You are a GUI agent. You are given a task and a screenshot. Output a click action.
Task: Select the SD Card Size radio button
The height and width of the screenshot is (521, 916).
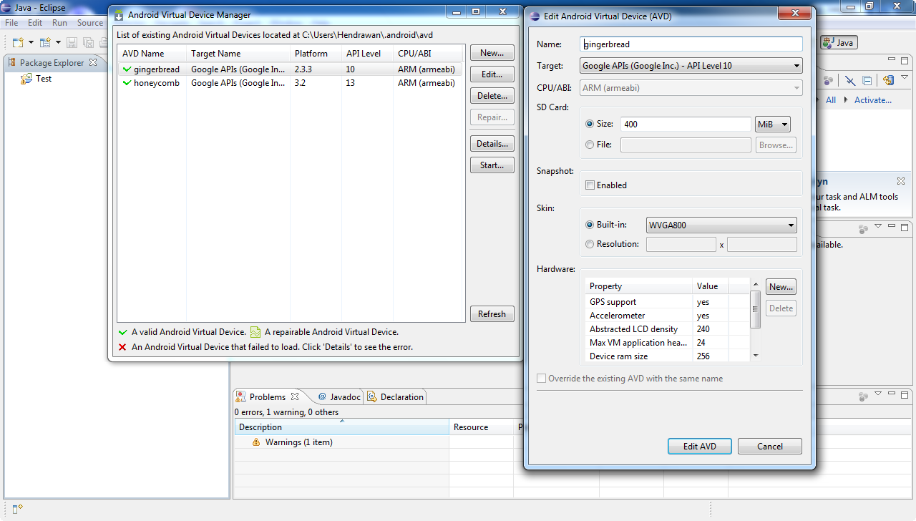[x=590, y=124]
